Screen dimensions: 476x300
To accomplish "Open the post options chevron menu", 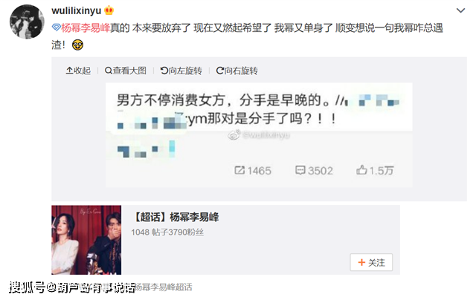I will click(x=460, y=10).
